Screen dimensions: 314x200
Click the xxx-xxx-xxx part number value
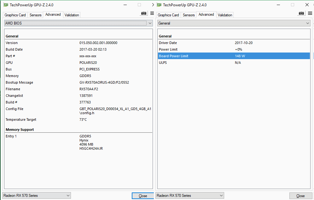coord(88,56)
